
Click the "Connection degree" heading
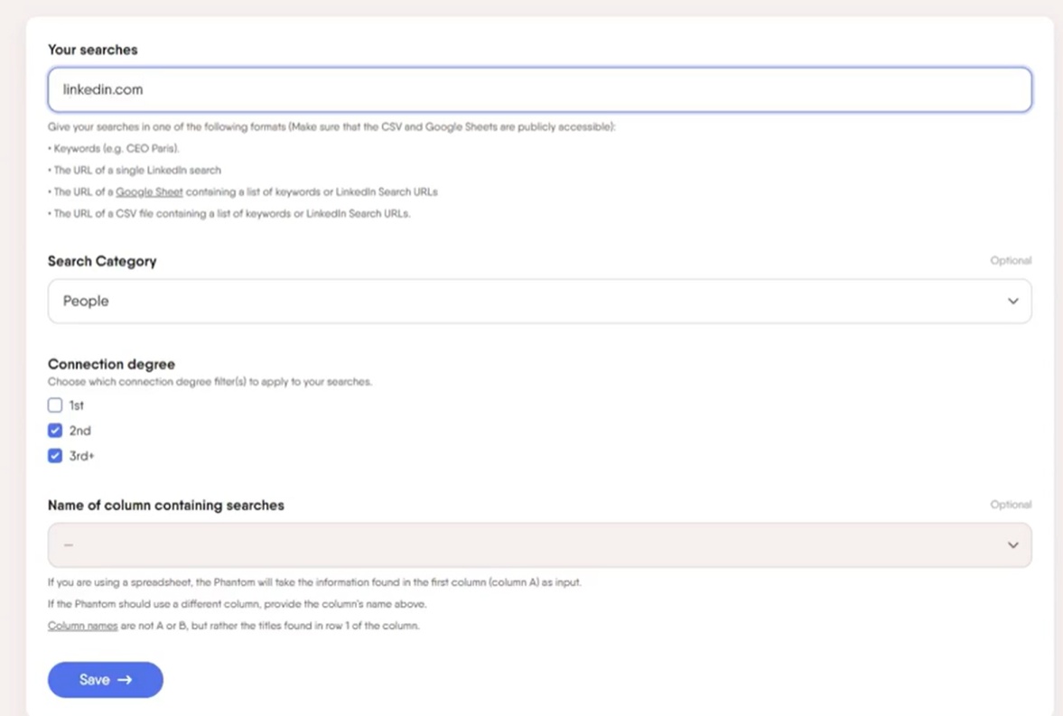[111, 364]
